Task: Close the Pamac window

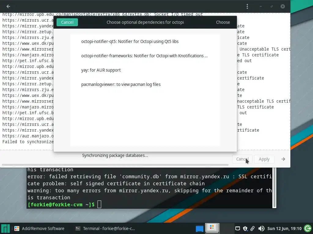Action: [x=283, y=6]
